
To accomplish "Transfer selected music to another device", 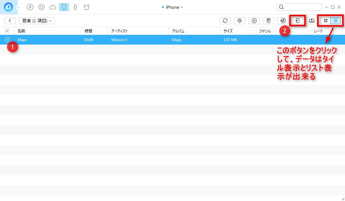I will coord(297,21).
